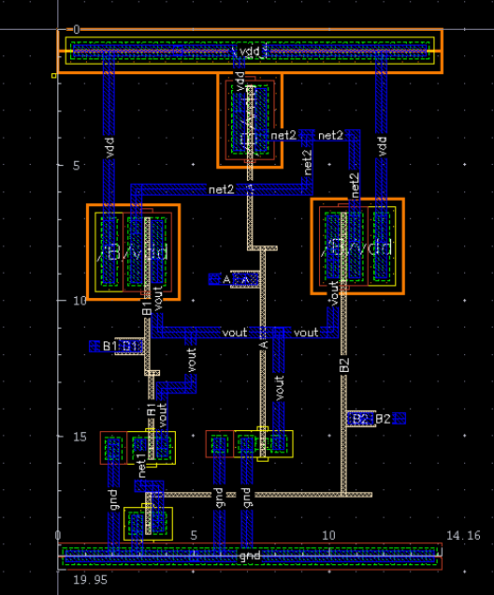494x595 pixels.
Task: Select the small yellow origin marker under the vdd rail
Action: (x=53, y=76)
